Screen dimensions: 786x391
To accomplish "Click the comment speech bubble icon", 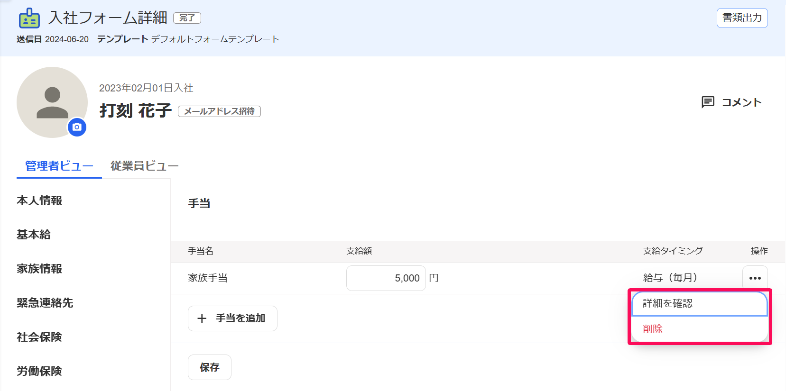I will tap(708, 102).
